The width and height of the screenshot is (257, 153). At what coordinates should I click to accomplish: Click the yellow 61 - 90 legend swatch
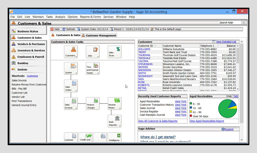pos(191,112)
